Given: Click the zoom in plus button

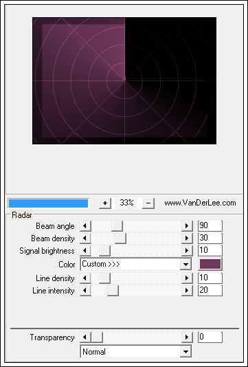Looking at the screenshot, I should pyautogui.click(x=105, y=203).
